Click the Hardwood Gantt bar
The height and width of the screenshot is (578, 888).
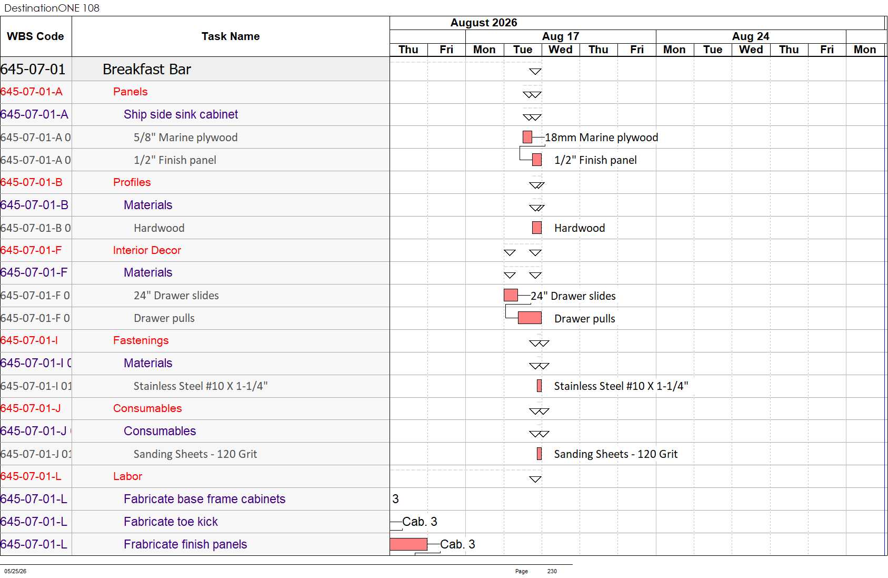point(537,228)
